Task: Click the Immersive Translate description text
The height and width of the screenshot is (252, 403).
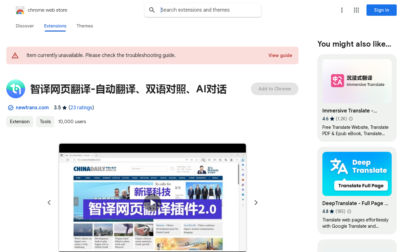Action: (x=355, y=130)
